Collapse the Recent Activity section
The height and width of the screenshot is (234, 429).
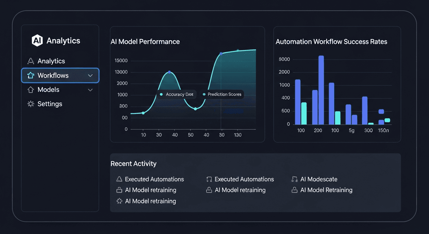coord(133,164)
